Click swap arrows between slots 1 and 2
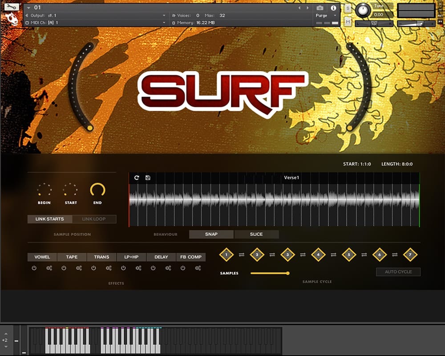 242,255
